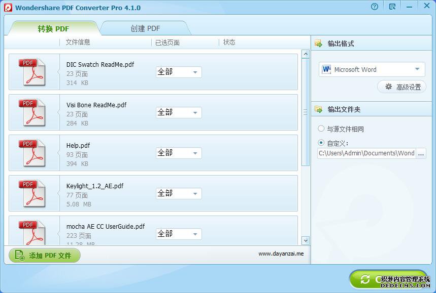Click the output folder header icon
This screenshot has width=436, height=293.
pyautogui.click(x=318, y=109)
